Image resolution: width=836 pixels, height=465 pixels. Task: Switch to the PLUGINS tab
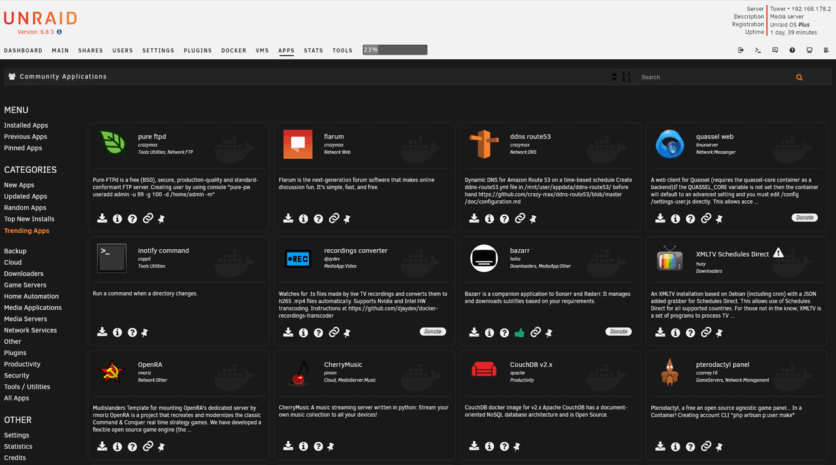tap(198, 50)
